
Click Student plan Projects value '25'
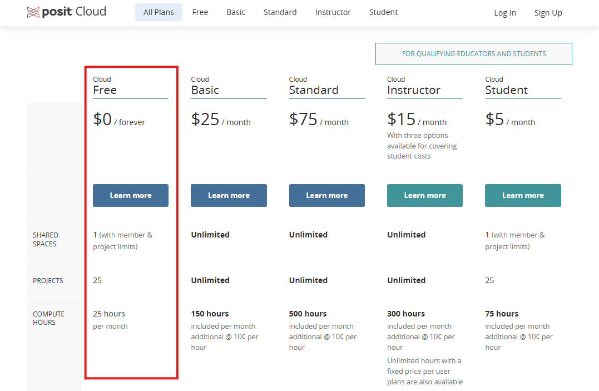click(x=489, y=280)
